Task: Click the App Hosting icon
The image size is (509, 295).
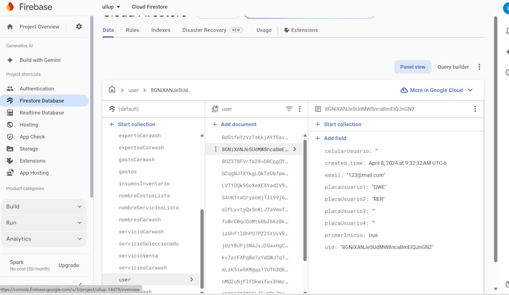Action: 10,173
